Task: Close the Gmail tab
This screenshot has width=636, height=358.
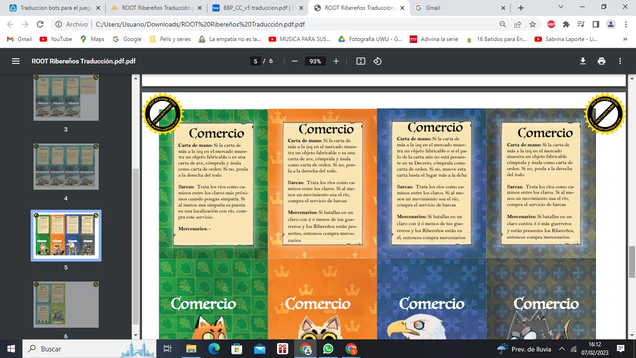Action: click(x=503, y=8)
